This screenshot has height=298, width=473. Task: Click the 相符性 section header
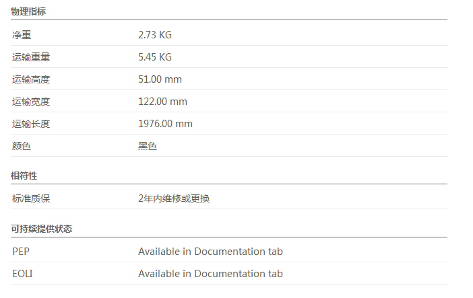click(24, 176)
